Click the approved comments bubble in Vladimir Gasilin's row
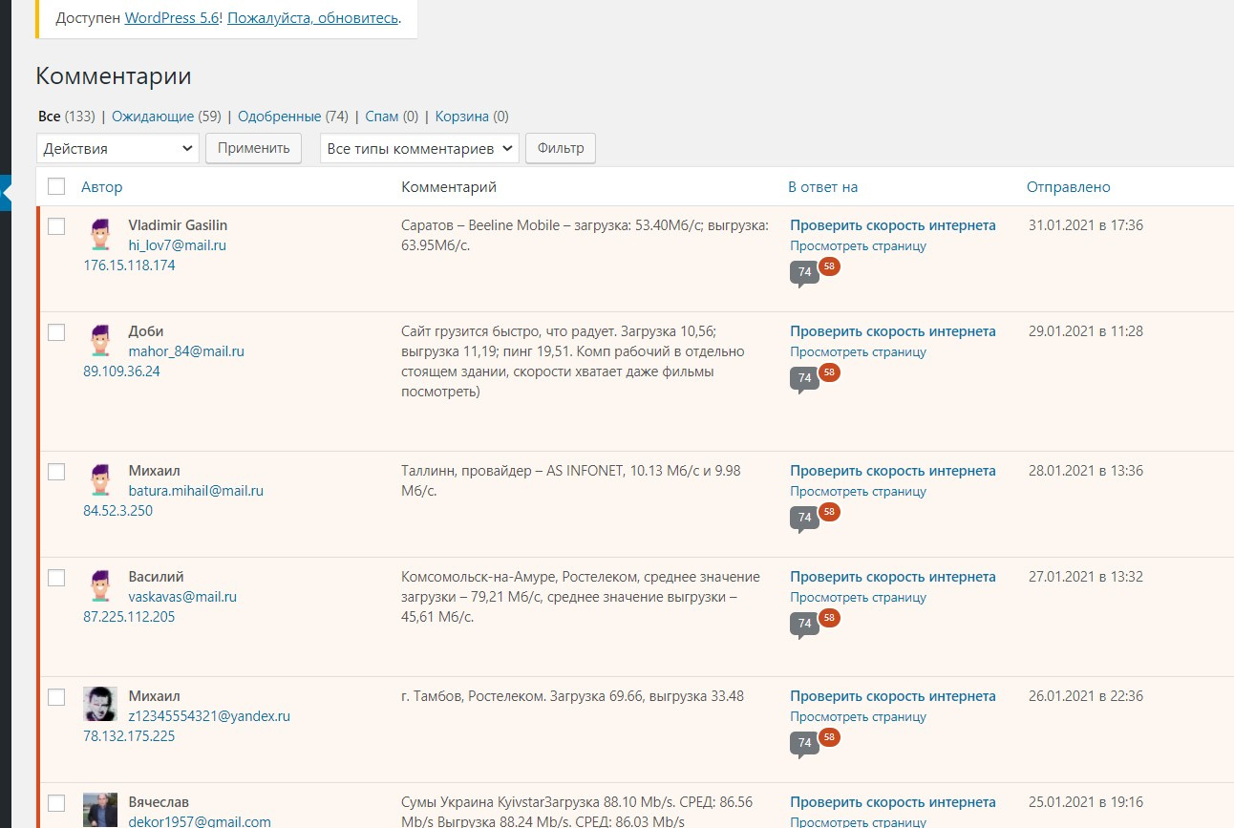 point(804,273)
